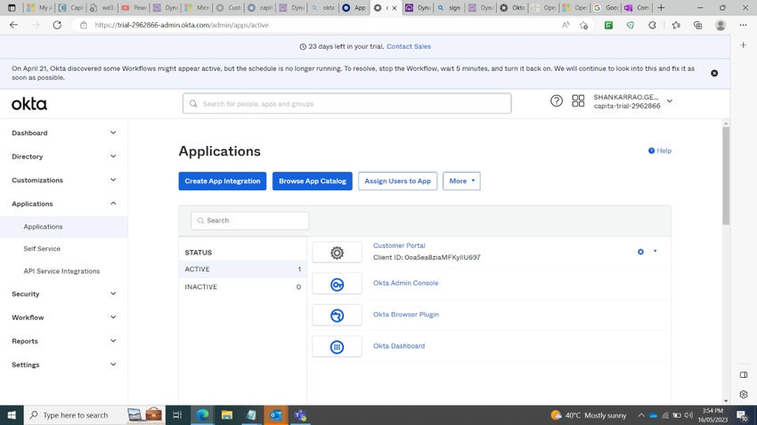Show hidden system tray icons chevron

(641, 415)
